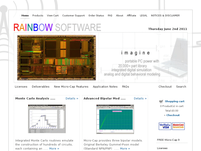This screenshot has height=151, width=201.
Task: Check Order Status in the top menu
Action: [96, 16]
